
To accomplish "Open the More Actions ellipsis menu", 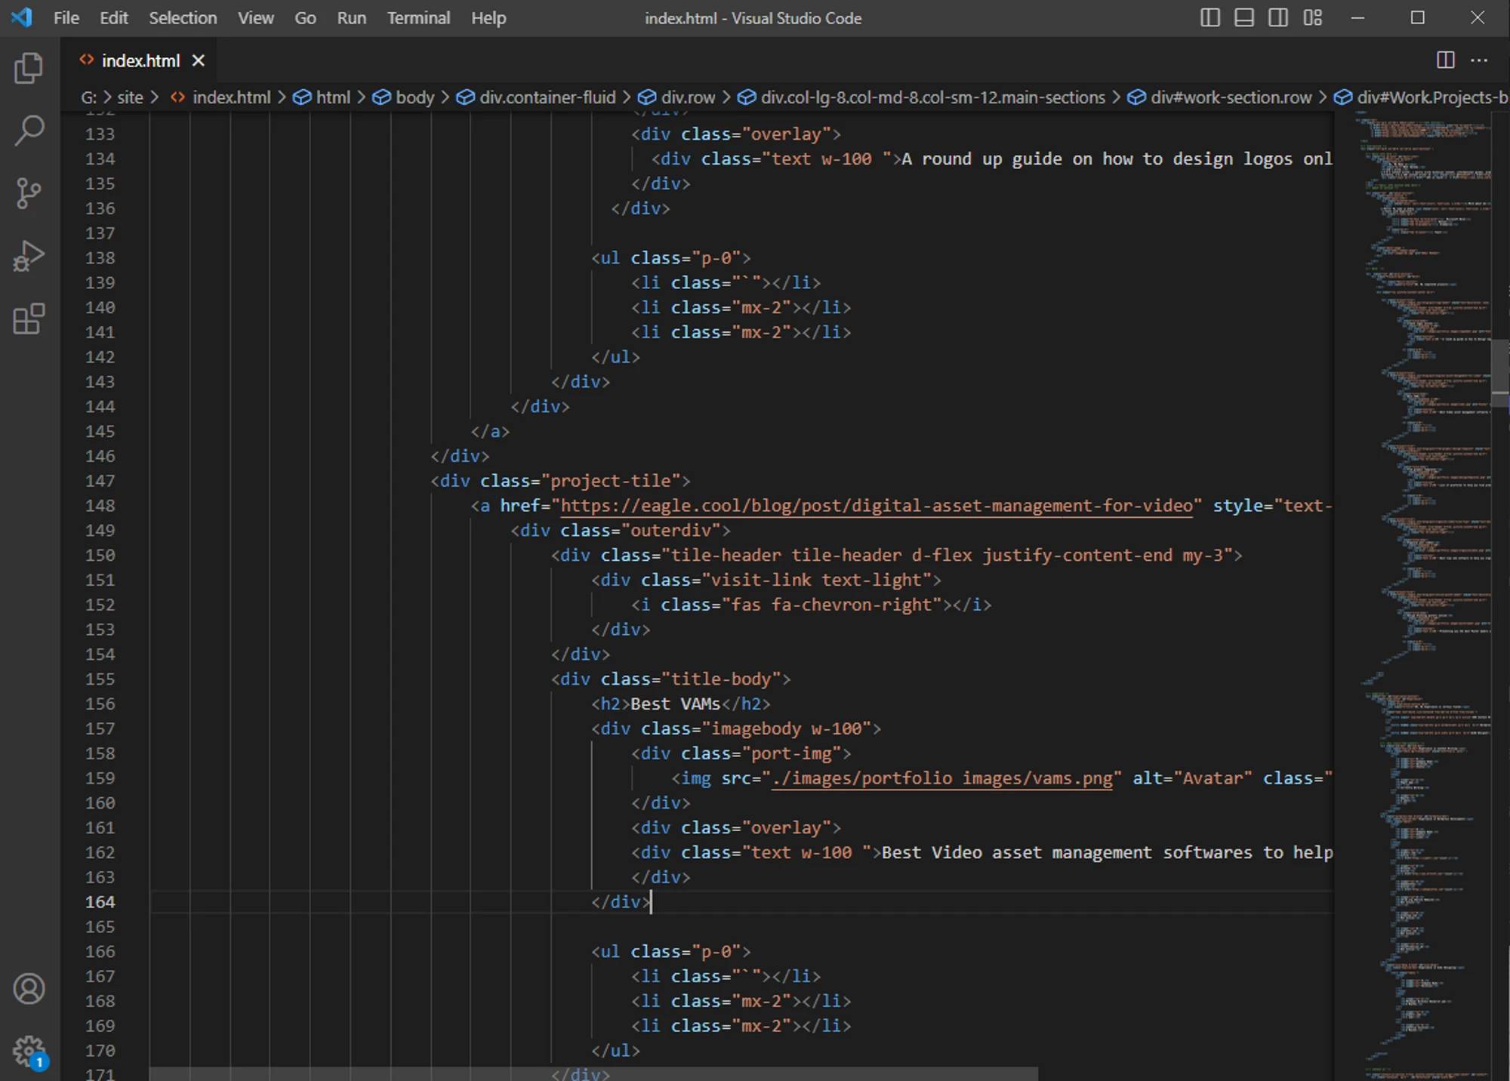I will [x=1478, y=60].
